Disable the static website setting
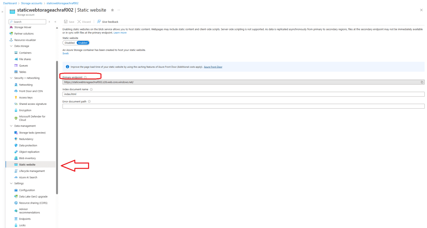The width and height of the screenshot is (427, 228). [x=70, y=43]
